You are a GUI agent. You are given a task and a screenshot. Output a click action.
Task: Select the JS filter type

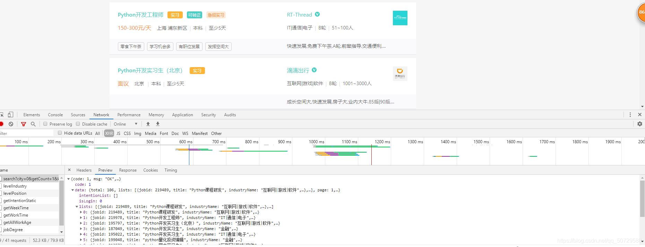tap(118, 133)
